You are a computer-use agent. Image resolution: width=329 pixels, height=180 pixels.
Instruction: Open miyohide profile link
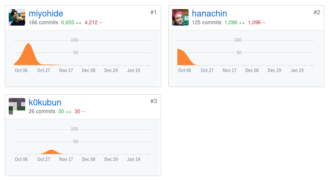[46, 13]
